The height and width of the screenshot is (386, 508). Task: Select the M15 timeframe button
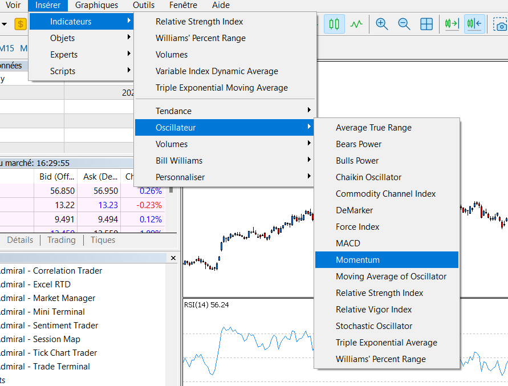tap(7, 48)
